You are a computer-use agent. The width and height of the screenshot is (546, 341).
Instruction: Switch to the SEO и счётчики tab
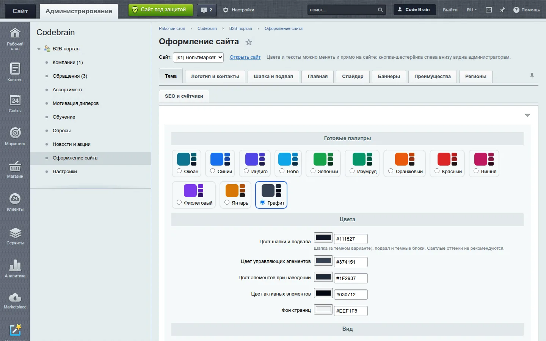coord(184,96)
